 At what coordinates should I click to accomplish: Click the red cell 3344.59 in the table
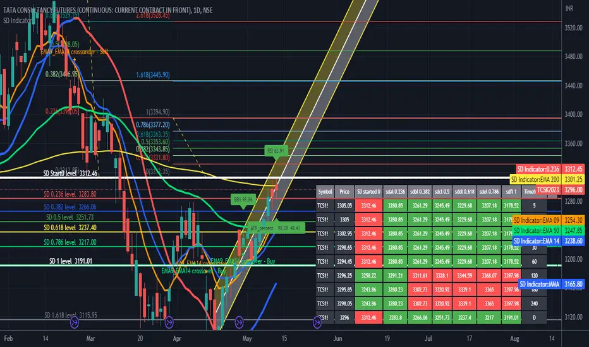point(465,275)
